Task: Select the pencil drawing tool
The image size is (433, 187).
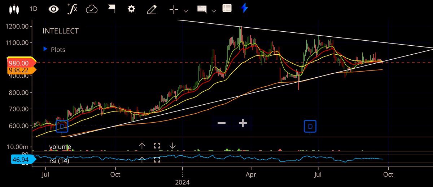Action: (x=152, y=9)
